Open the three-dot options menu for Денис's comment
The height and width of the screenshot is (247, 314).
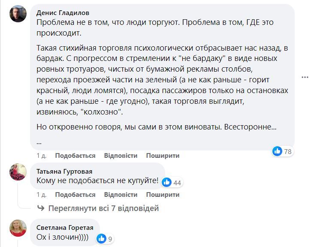(305, 77)
